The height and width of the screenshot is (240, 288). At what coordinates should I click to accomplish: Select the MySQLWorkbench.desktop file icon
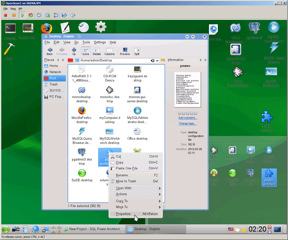[x=110, y=132]
